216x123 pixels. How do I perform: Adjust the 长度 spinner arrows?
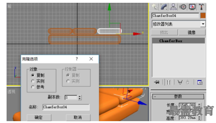click(199, 105)
